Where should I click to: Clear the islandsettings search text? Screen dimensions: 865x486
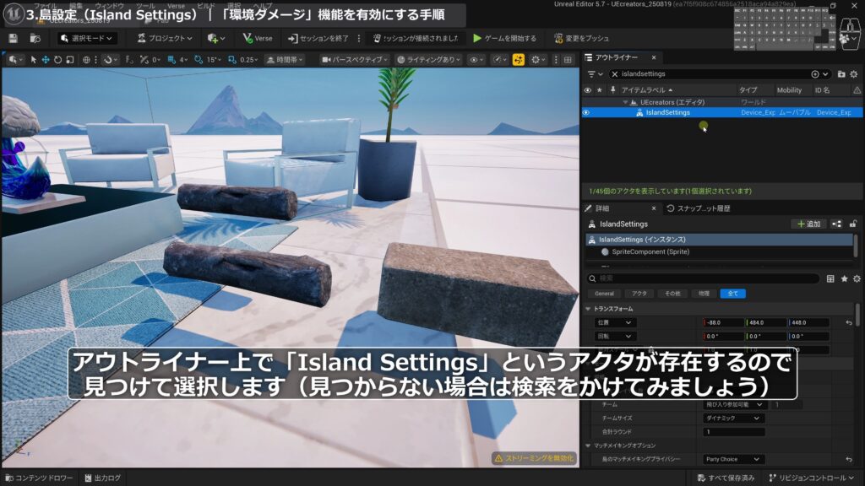[615, 74]
